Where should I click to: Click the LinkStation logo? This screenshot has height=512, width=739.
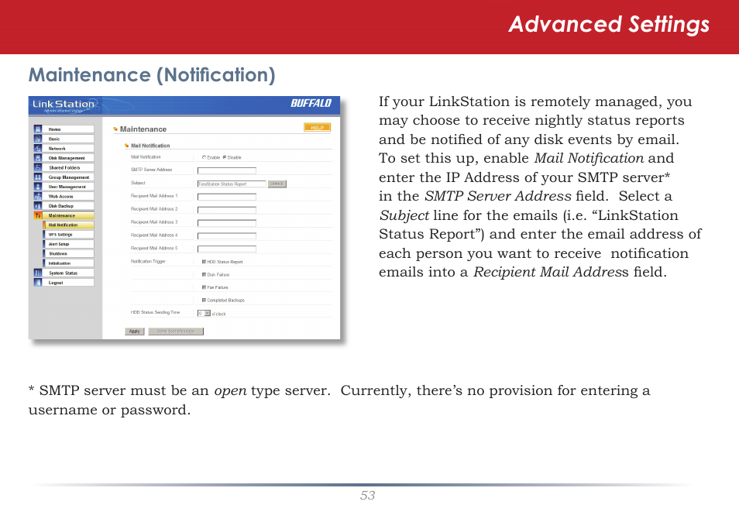click(x=64, y=105)
